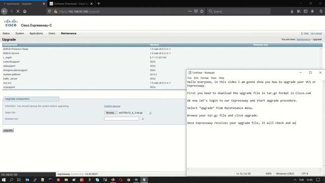Stop page loading with the X button

(18, 11)
